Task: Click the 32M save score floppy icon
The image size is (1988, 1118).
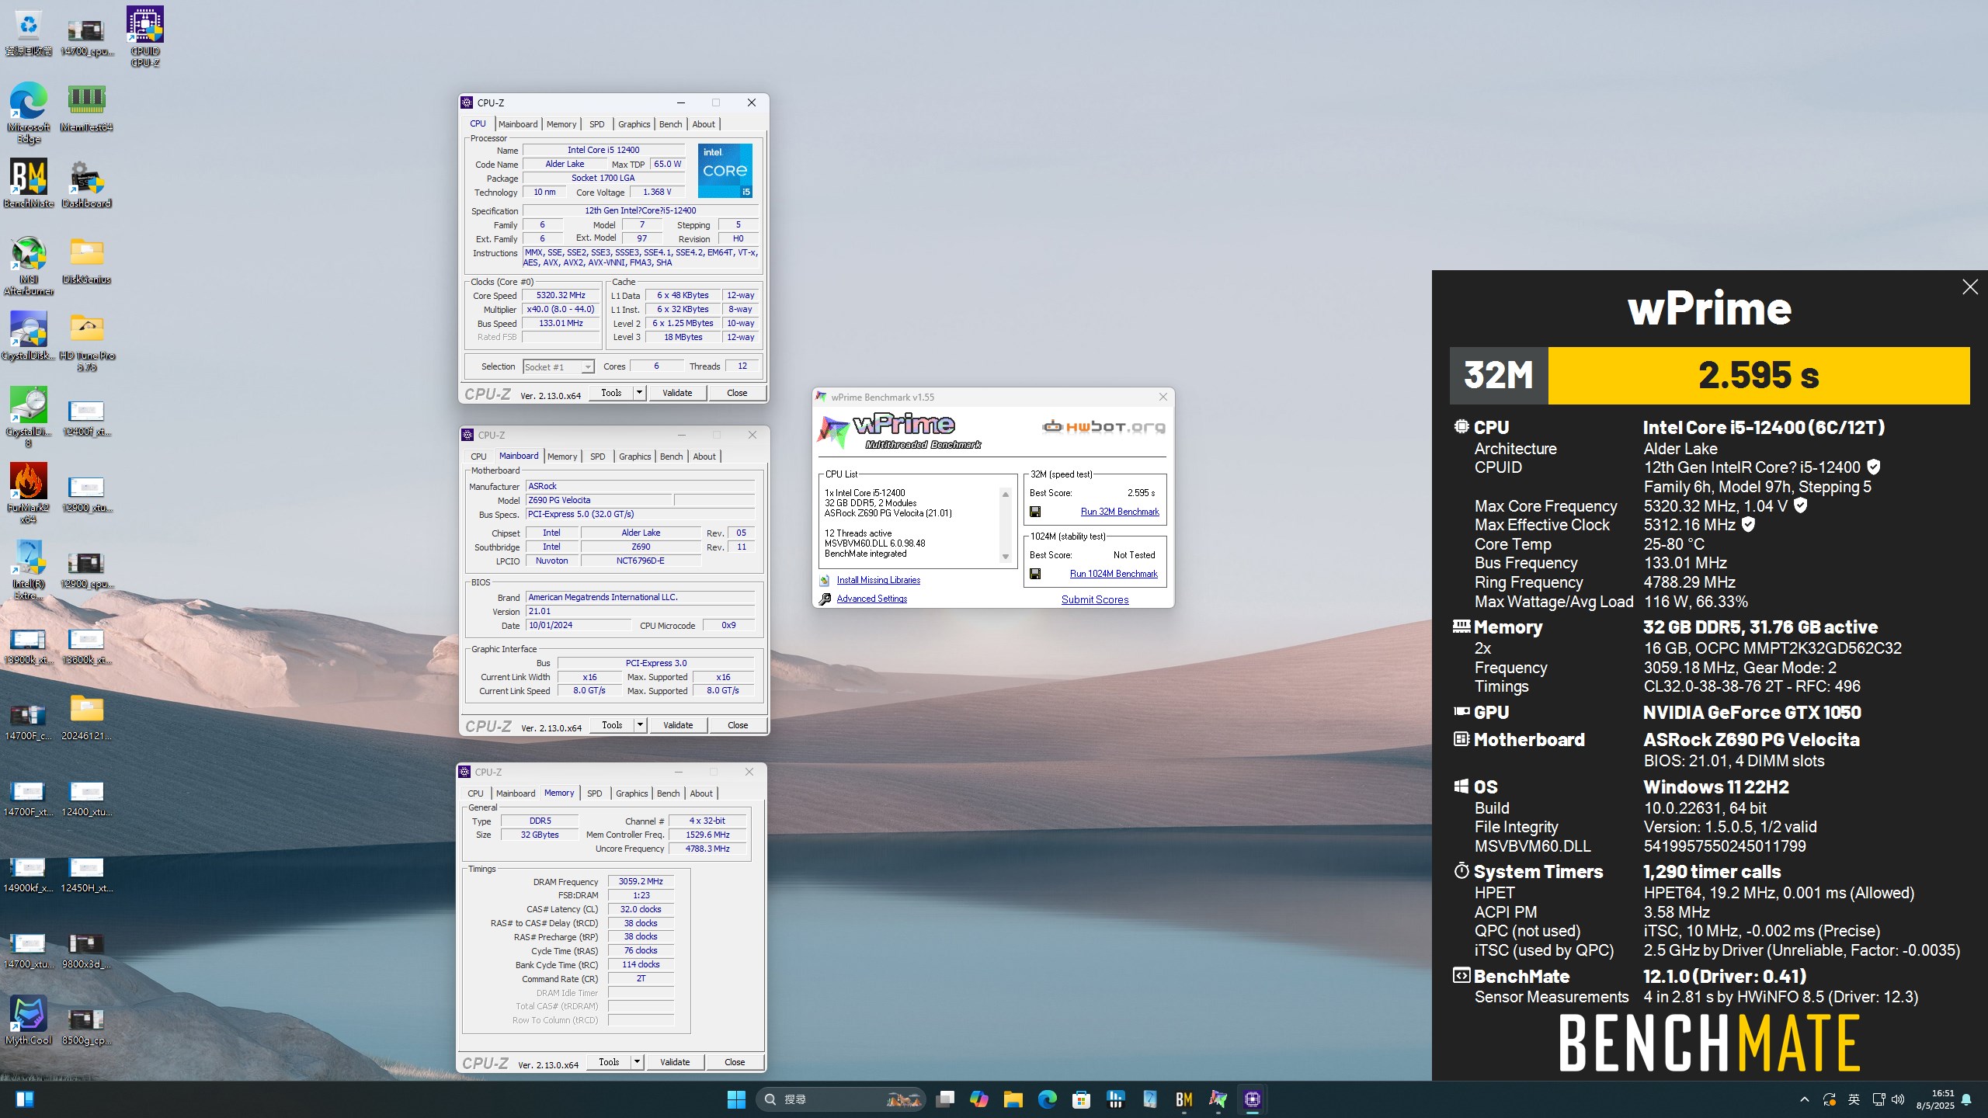Action: [1035, 512]
